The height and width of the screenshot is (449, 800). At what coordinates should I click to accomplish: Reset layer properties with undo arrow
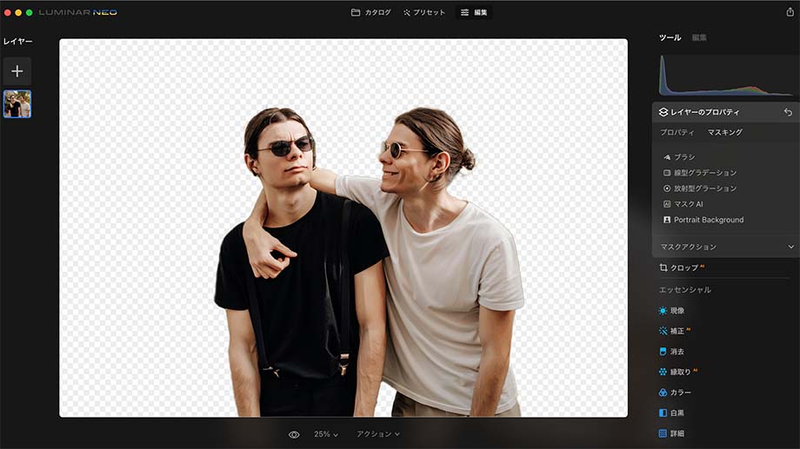tap(789, 112)
